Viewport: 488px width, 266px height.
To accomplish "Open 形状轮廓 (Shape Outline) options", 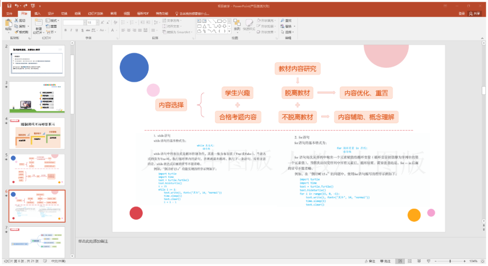I will click(267, 26).
